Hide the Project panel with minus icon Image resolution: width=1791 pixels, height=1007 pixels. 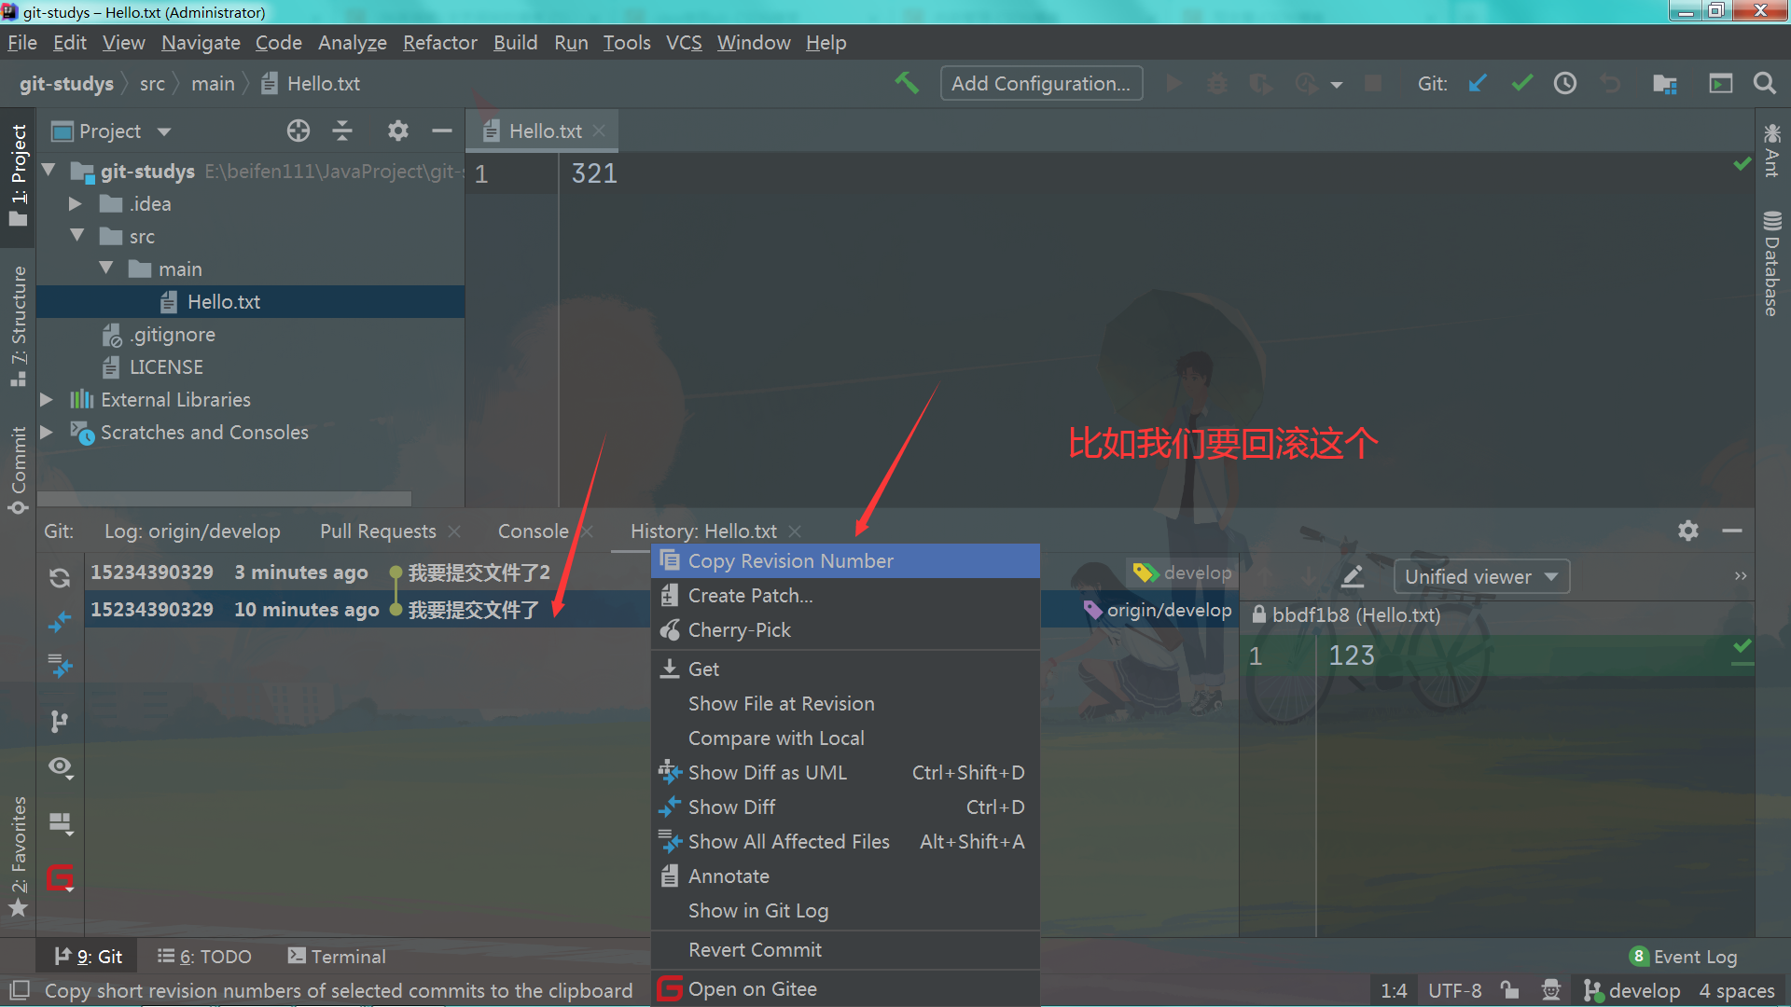point(442,131)
